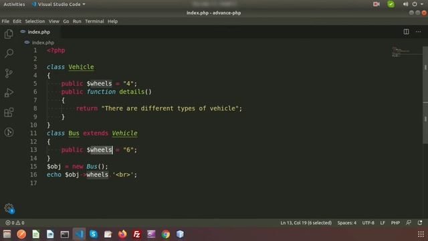Open the Visual Studio Code dock icon
The width and height of the screenshot is (428, 241).
(79, 234)
